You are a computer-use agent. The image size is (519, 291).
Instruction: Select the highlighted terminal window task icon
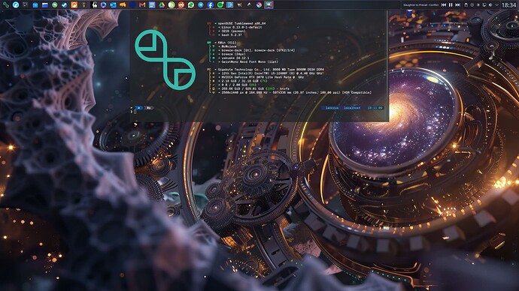(x=269, y=4)
